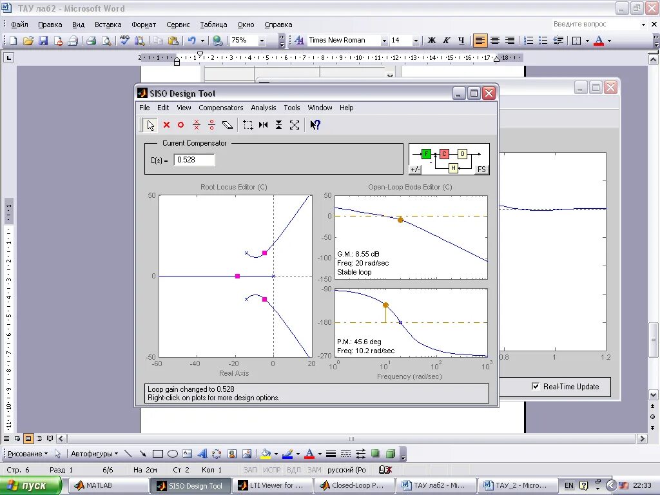
Task: Expand the borders dropdown arrow
Action: pyautogui.click(x=587, y=41)
